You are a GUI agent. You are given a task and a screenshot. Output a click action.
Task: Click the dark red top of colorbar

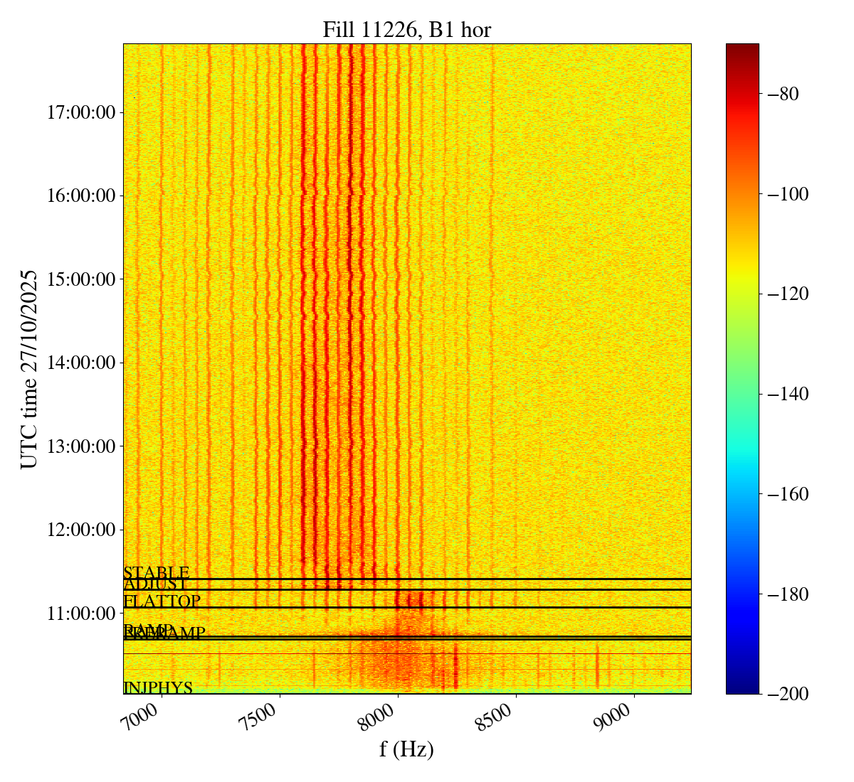click(x=742, y=50)
